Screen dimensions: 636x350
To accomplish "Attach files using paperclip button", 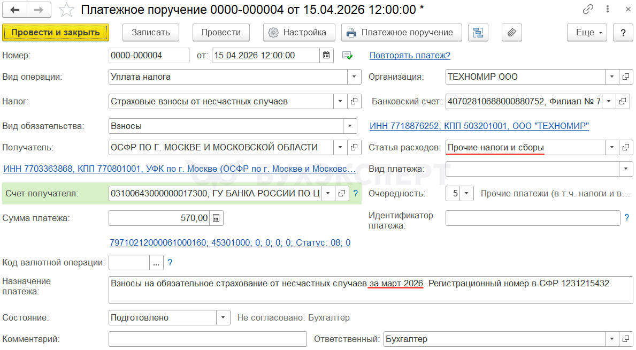I will click(511, 33).
